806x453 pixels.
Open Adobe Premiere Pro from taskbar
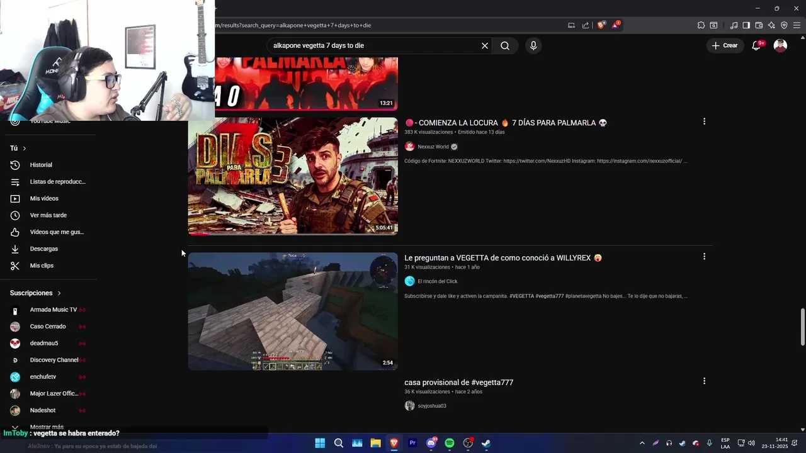(412, 443)
